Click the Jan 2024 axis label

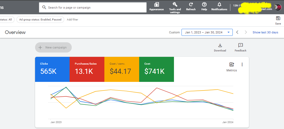[228, 122]
